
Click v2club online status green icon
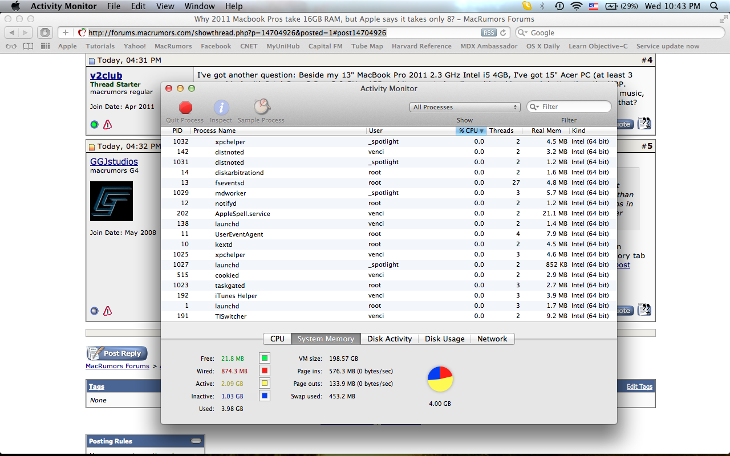coord(95,124)
